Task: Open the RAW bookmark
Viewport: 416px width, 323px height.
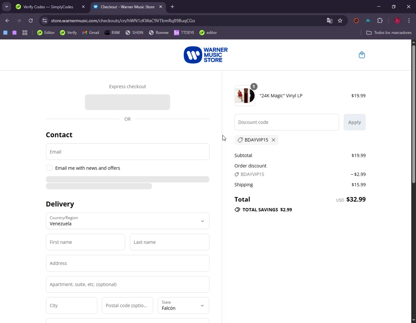Action: [x=112, y=32]
